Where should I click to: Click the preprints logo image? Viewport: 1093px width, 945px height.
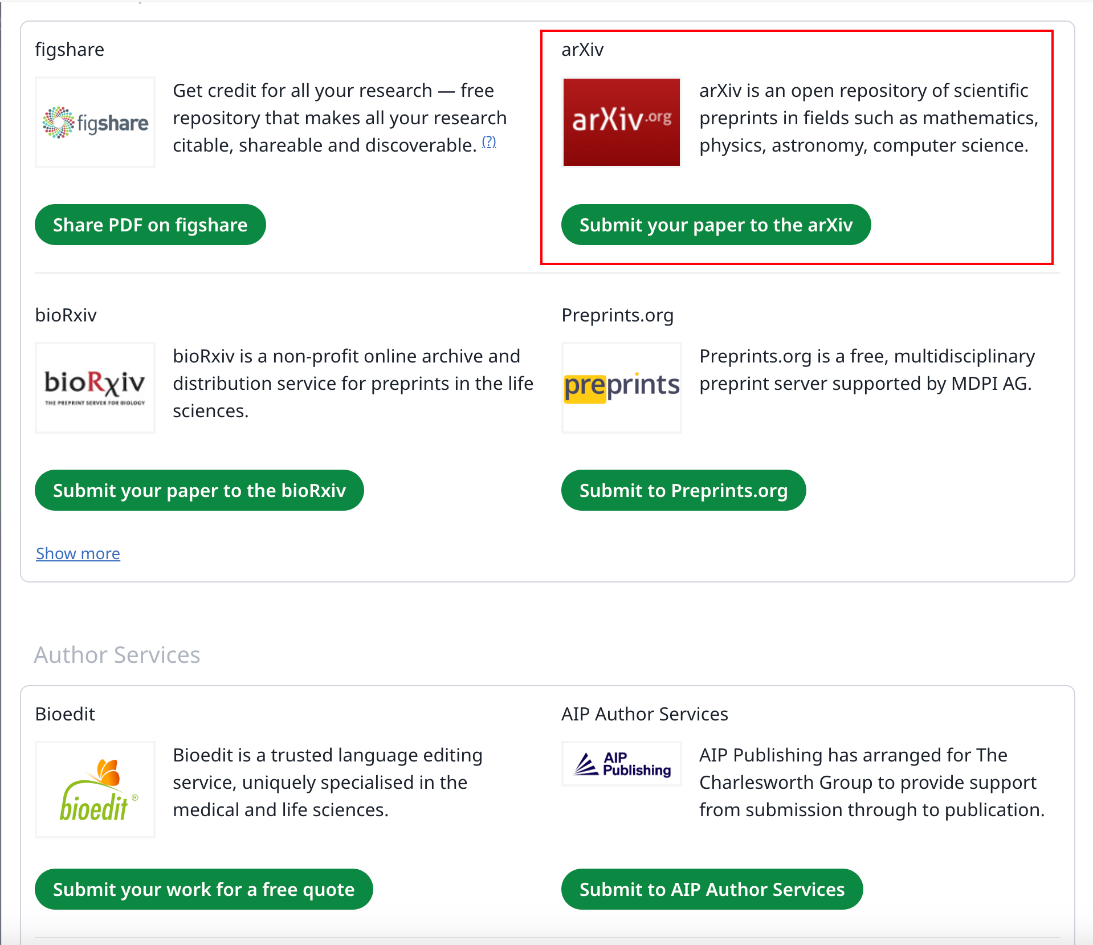621,388
